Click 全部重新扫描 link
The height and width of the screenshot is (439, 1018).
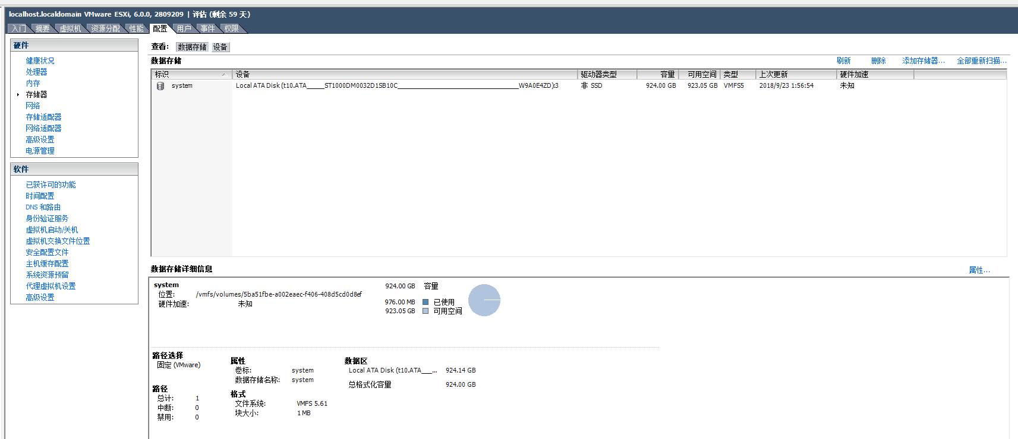pos(981,61)
